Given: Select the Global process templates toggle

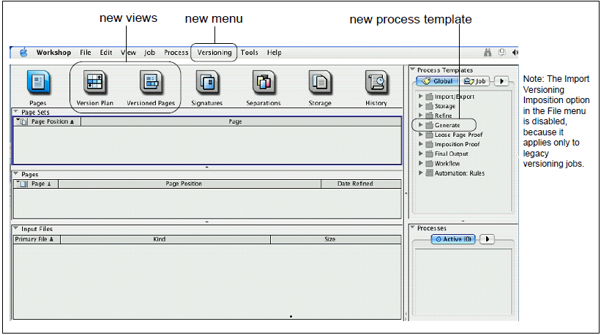Looking at the screenshot, I should 437,81.
